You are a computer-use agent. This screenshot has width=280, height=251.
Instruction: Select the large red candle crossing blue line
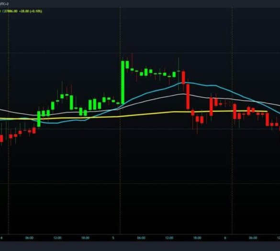pos(183,78)
